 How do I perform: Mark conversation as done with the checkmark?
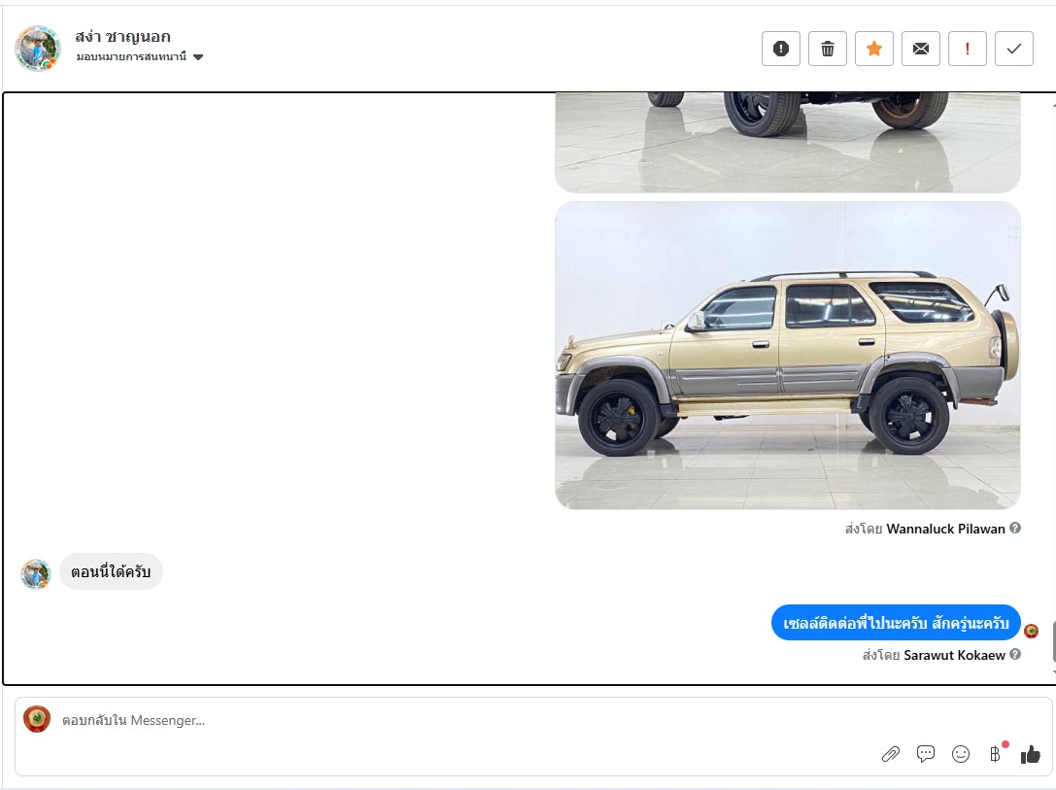pos(1013,49)
